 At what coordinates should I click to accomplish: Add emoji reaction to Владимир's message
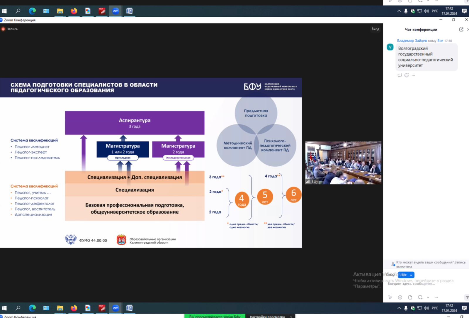point(407,75)
